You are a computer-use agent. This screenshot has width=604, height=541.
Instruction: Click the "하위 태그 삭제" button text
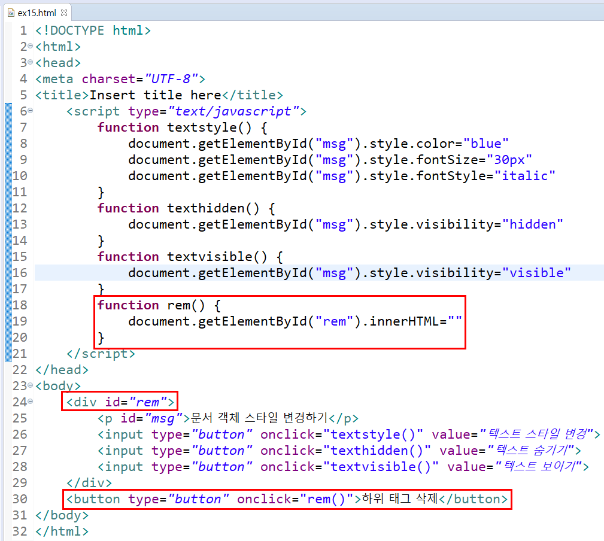(x=399, y=499)
